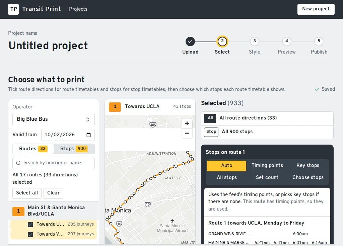Switch to the Stops 900 tab
This screenshot has width=343, height=246.
(74, 149)
